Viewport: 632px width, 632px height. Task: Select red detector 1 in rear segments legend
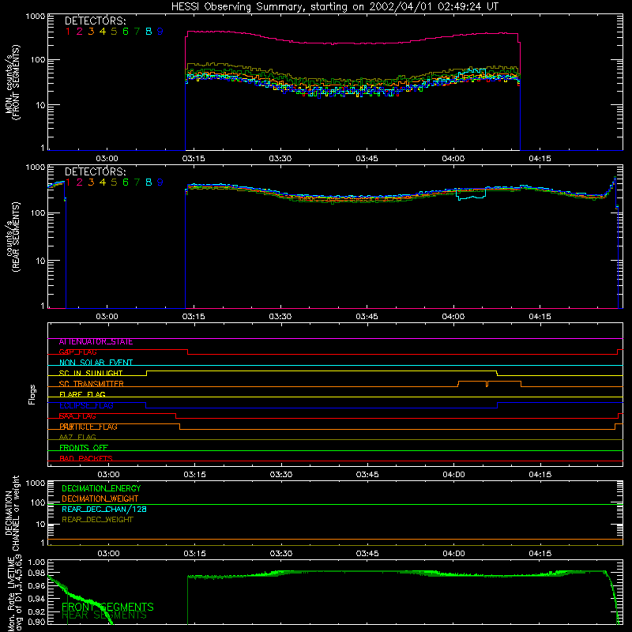pyautogui.click(x=68, y=182)
